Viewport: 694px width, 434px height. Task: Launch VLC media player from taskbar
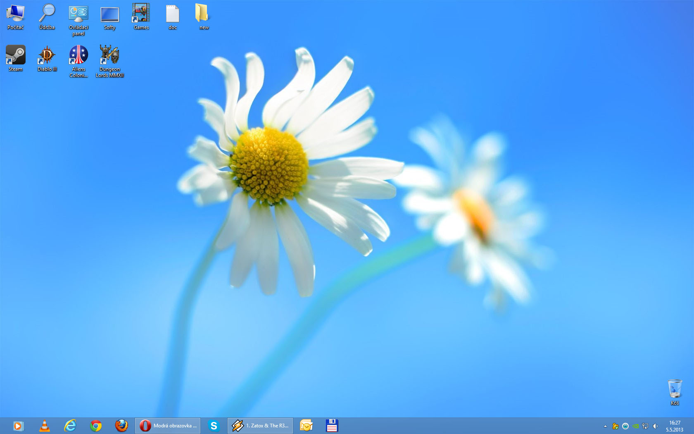[x=45, y=426]
